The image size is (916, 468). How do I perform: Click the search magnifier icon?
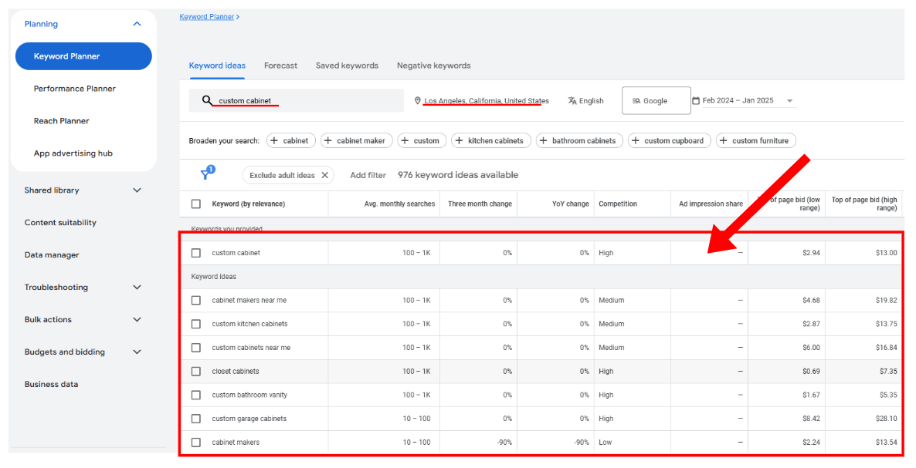[208, 100]
